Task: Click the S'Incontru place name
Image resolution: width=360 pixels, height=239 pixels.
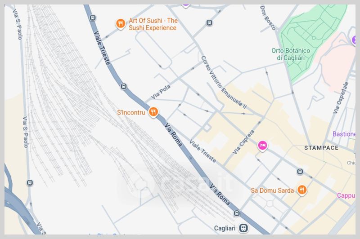Action: click(131, 112)
